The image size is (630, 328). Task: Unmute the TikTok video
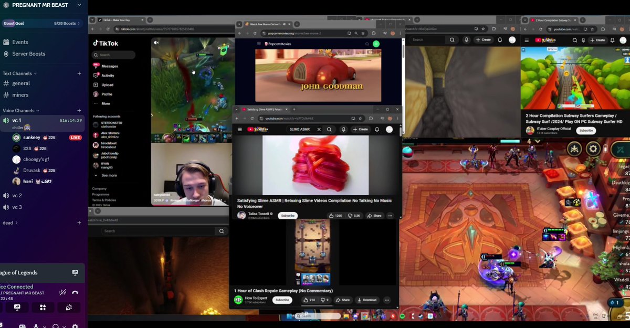156,43
